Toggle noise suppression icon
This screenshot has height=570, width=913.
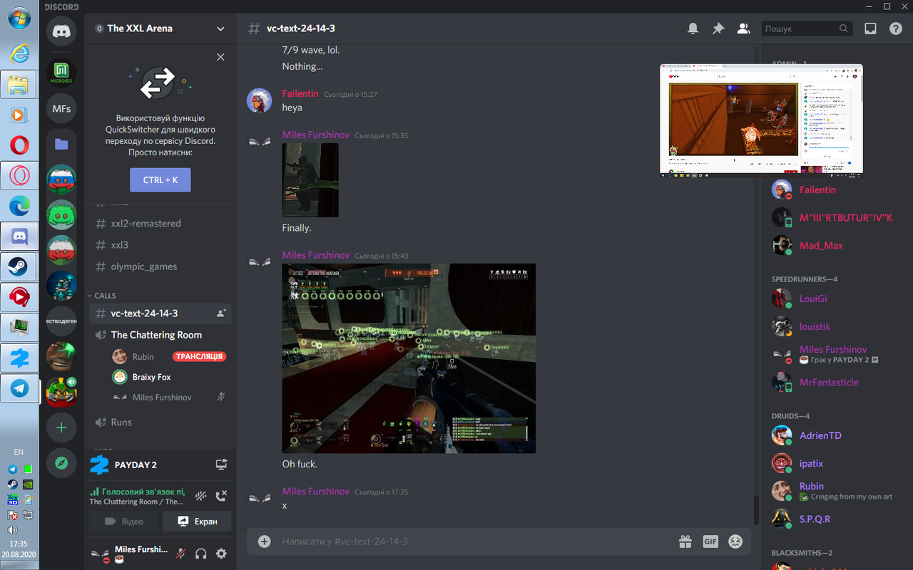pyautogui.click(x=201, y=495)
